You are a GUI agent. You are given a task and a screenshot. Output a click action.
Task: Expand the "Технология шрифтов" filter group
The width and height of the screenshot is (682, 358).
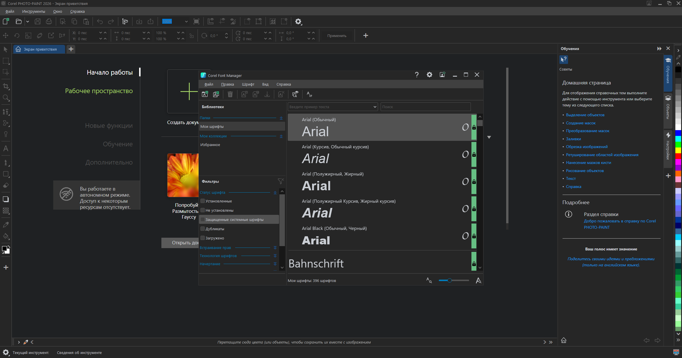(275, 256)
